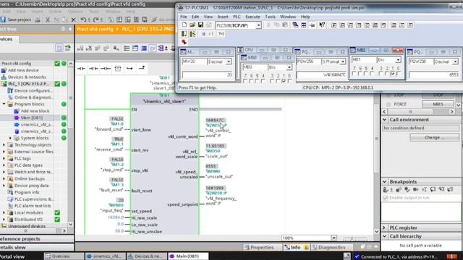Toggle bit 0 checkbox in MB1 window

click(399, 74)
